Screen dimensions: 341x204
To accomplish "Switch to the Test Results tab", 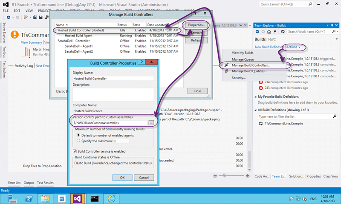I will 45,183.
